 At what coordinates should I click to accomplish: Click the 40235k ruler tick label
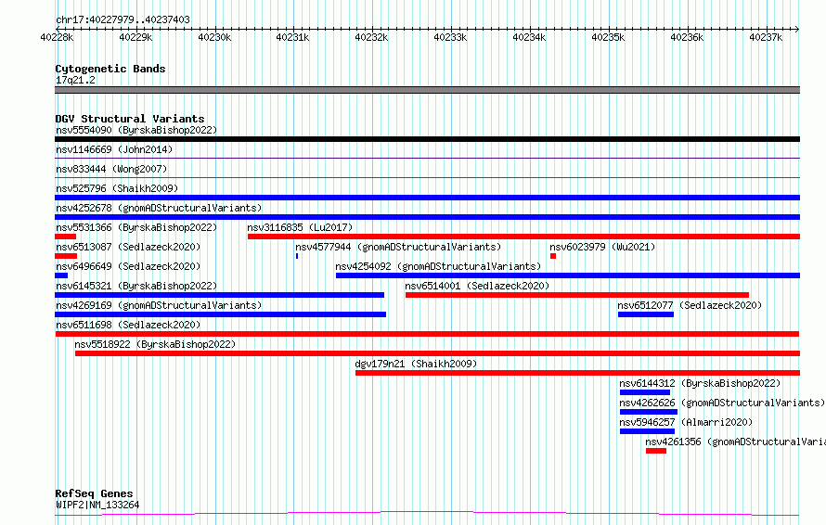609,37
